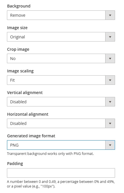Click the arrow button beside PNG
124x193 pixels.
pyautogui.click(x=110, y=145)
